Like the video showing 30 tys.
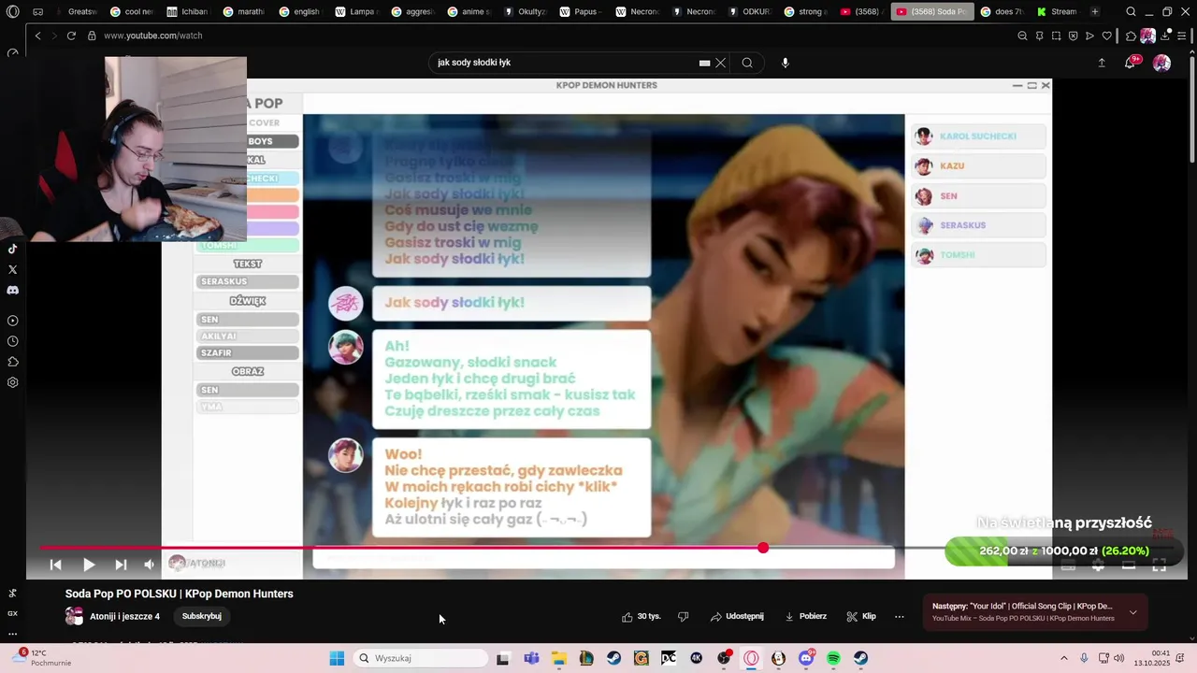Image resolution: width=1197 pixels, height=673 pixels. click(x=642, y=617)
